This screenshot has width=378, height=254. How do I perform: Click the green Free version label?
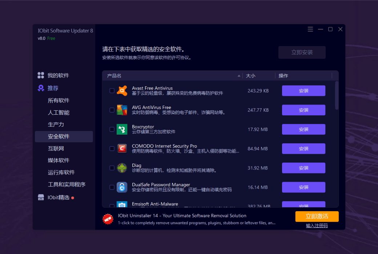click(x=51, y=38)
